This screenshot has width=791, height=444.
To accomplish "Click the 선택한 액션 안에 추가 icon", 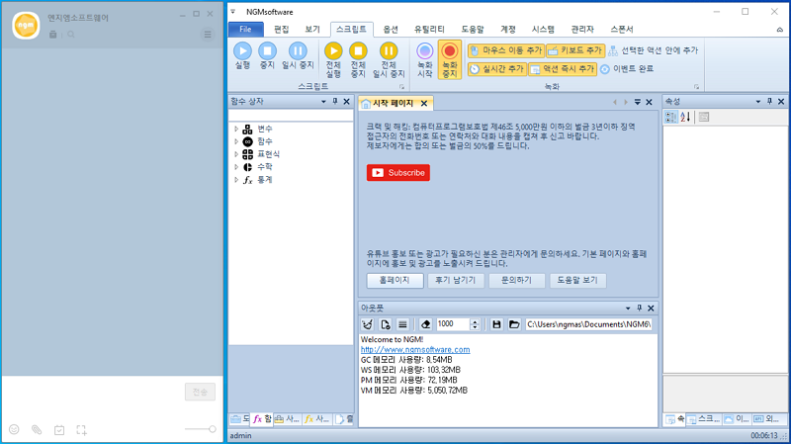I will click(613, 50).
